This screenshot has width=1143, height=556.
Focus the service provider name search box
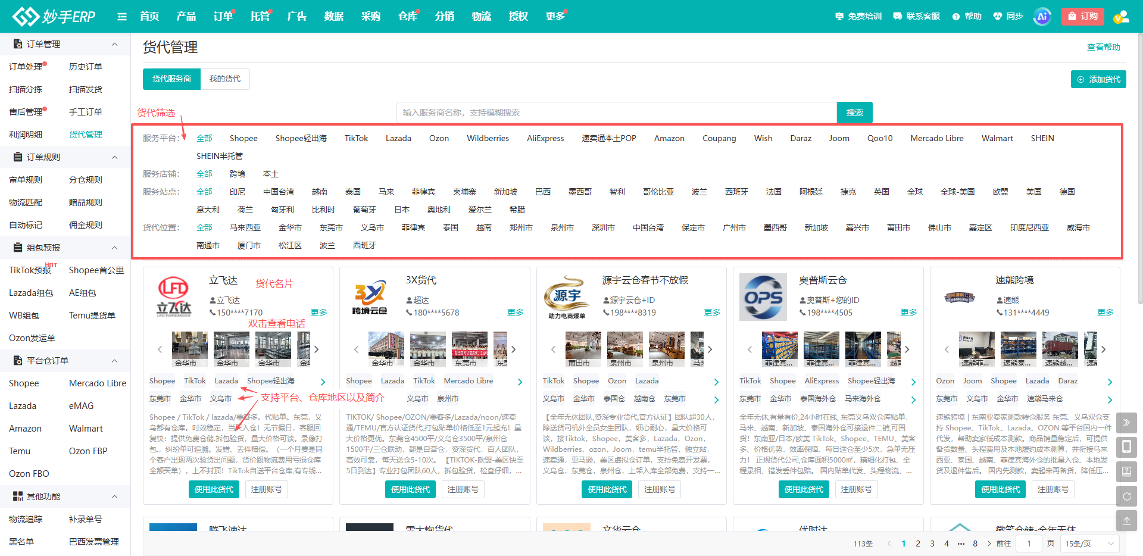pyautogui.click(x=617, y=113)
